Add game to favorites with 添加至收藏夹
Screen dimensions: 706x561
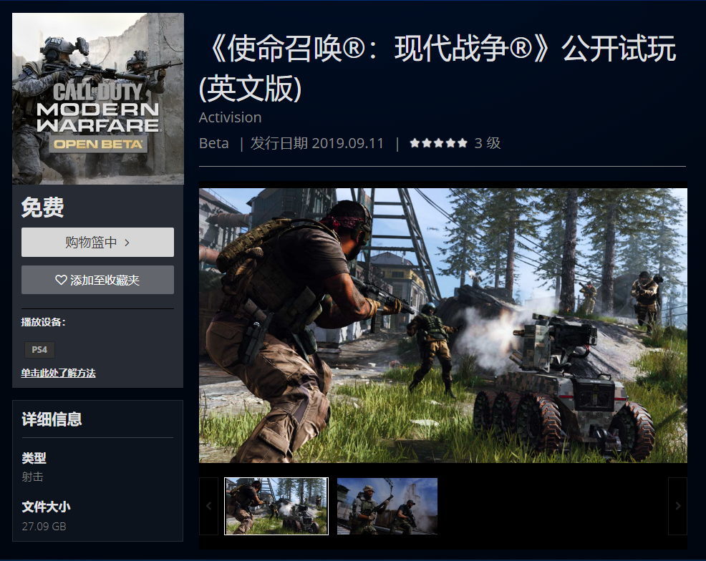pyautogui.click(x=97, y=280)
